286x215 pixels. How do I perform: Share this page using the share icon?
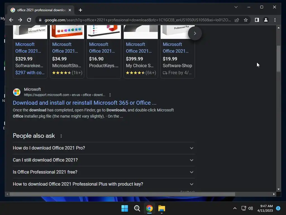[237, 20]
